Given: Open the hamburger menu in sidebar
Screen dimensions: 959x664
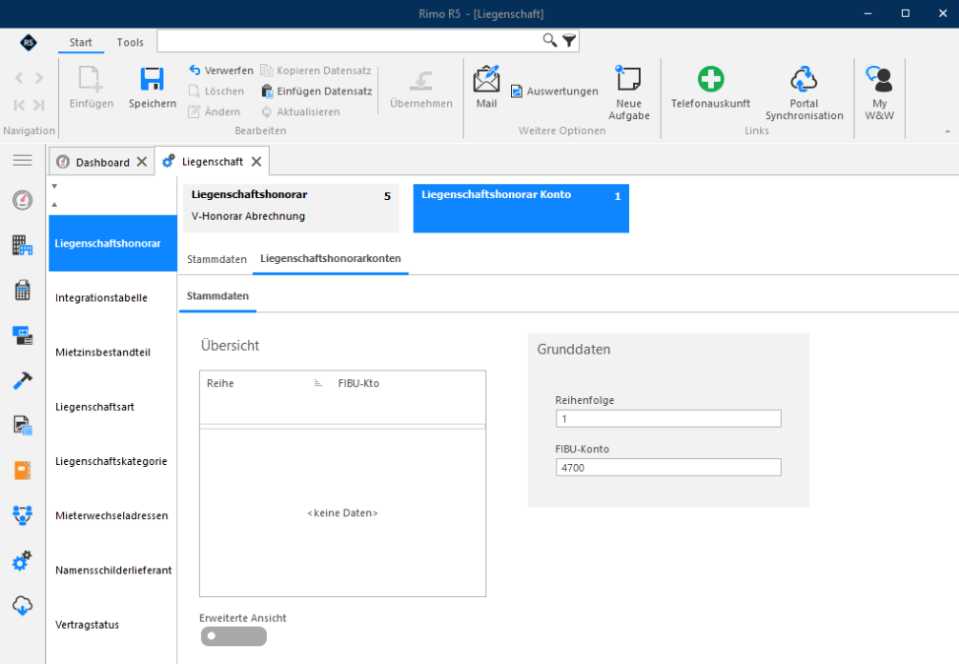Looking at the screenshot, I should (x=23, y=161).
